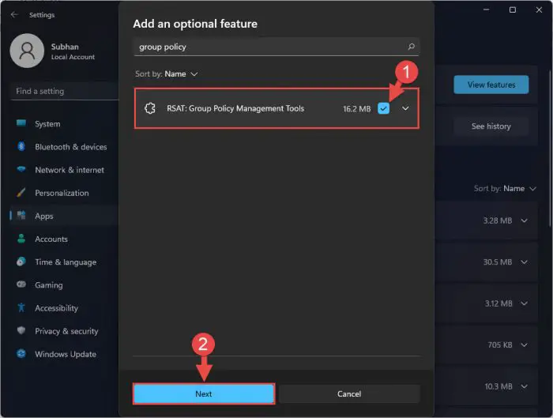This screenshot has height=418, width=553.
Task: Click the back arrow in Settings
Action: (x=14, y=14)
